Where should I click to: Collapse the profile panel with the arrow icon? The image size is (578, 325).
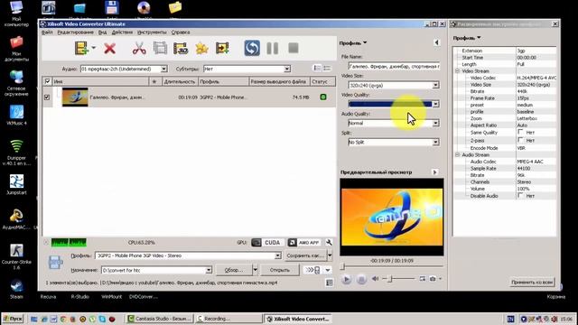coord(436,42)
